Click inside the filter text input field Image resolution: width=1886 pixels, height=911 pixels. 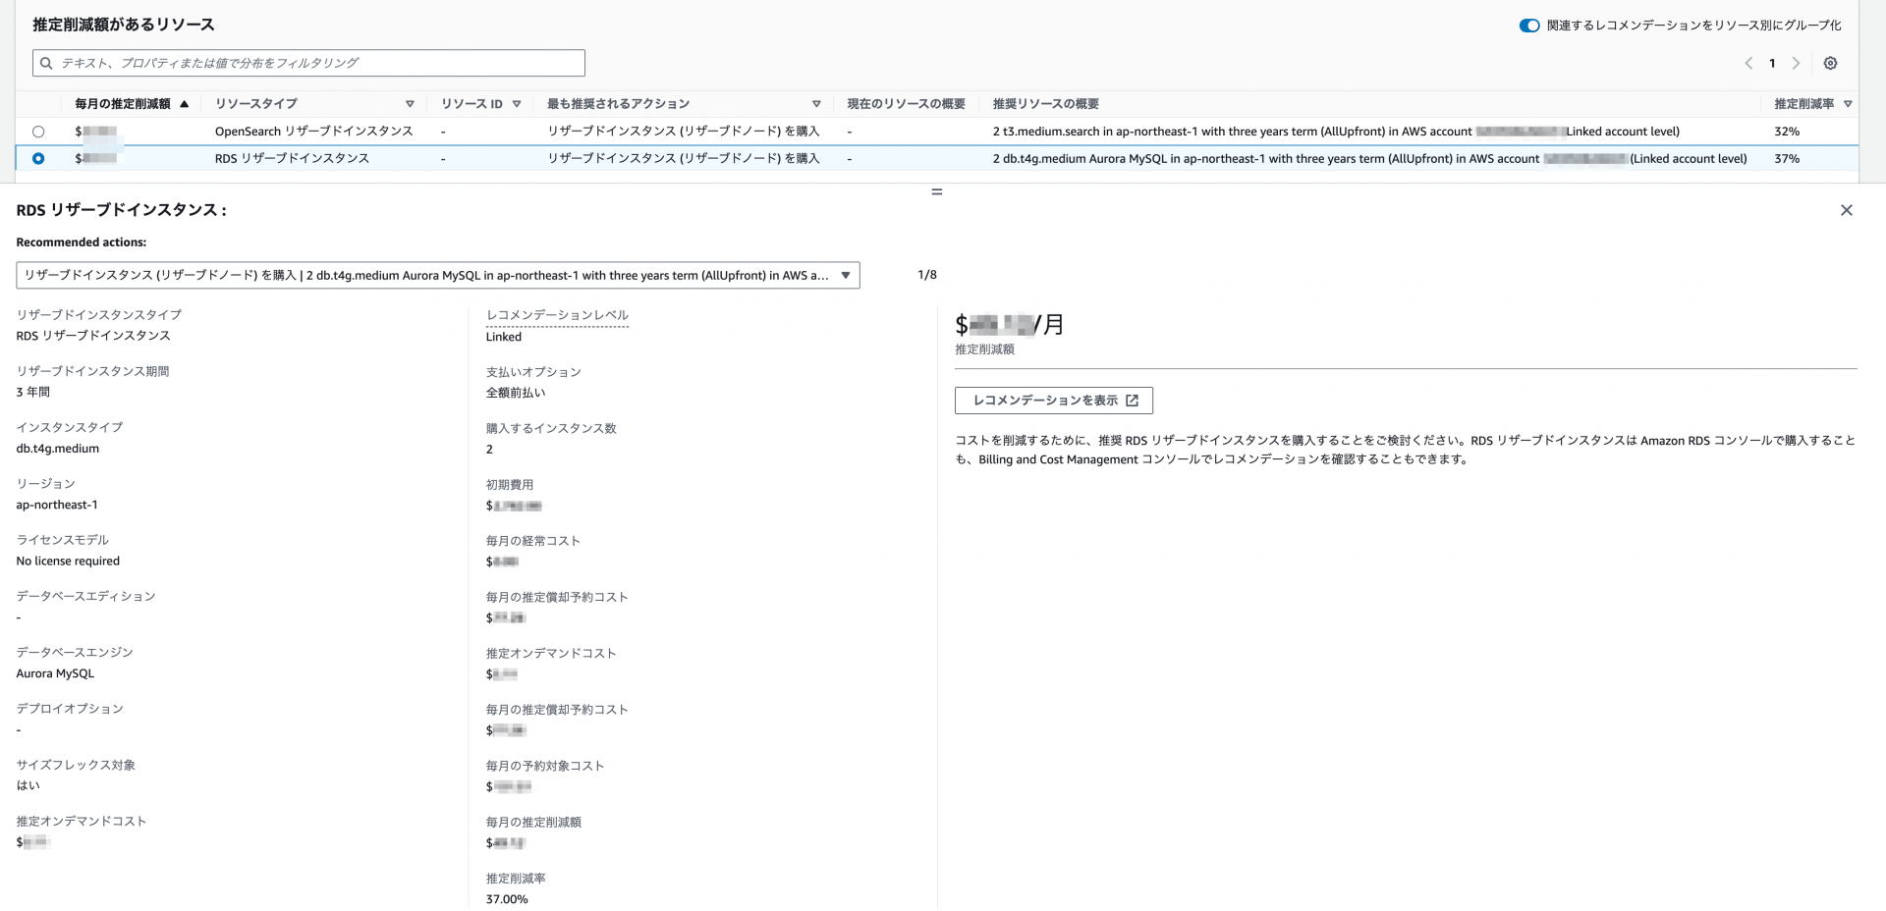tap(295, 63)
